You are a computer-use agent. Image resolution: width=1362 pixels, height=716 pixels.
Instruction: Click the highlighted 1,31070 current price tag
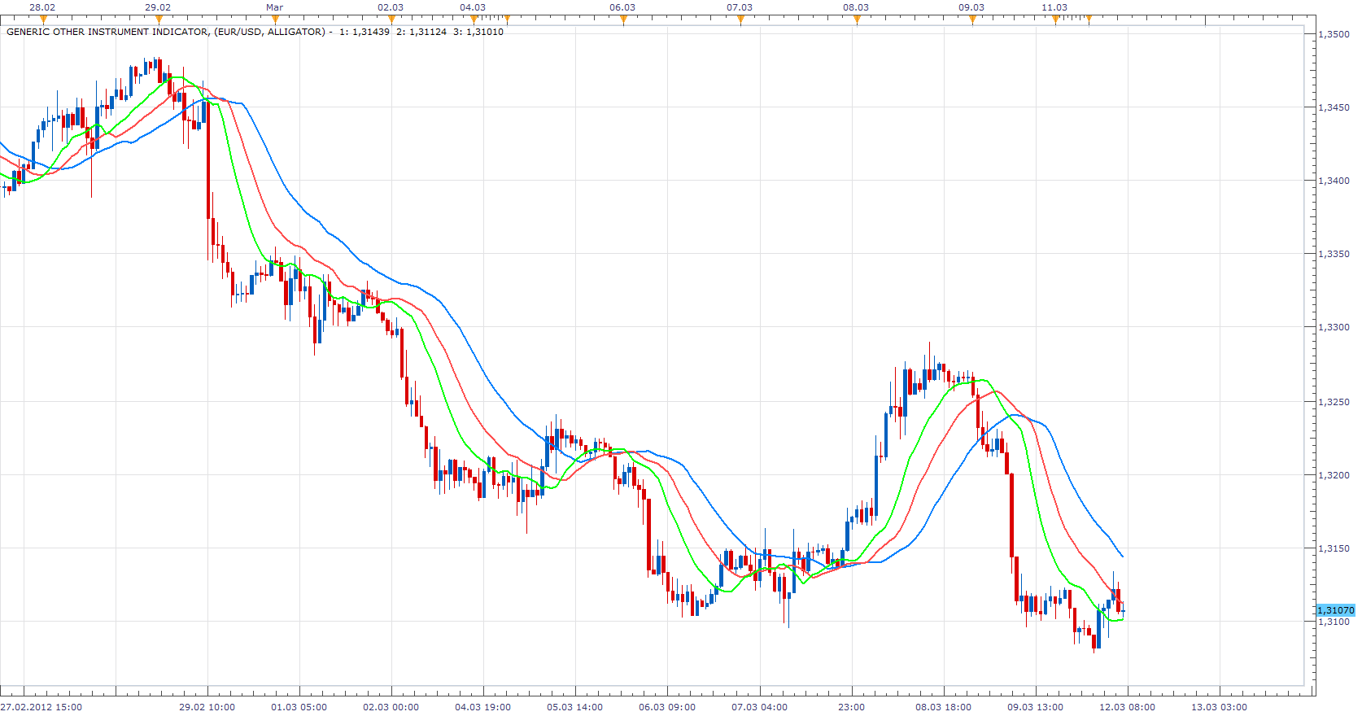(1335, 610)
